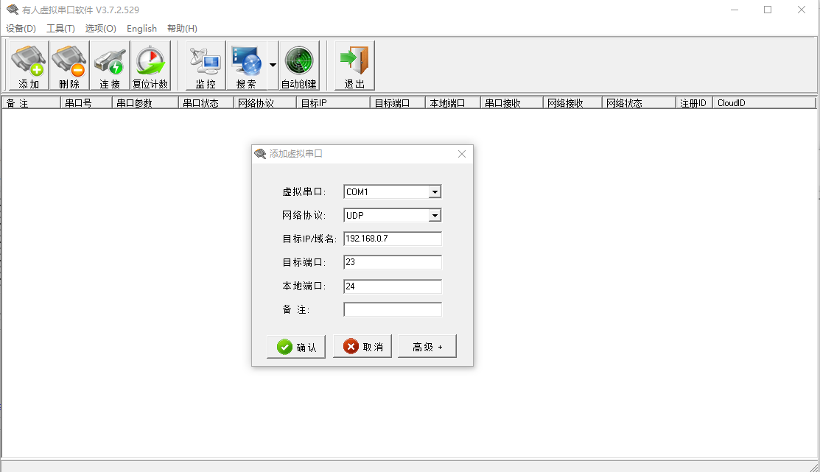Image resolution: width=820 pixels, height=472 pixels.
Task: Click the 删除 (Delete) toolbar icon
Action: (69, 66)
